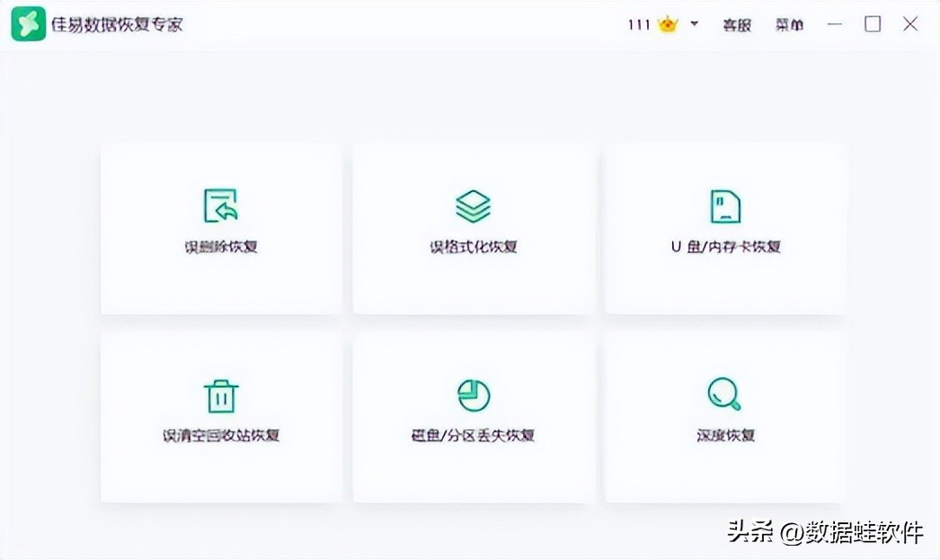940x560 pixels.
Task: Choose the 磁盘/分区丢失恢复 pie icon
Action: click(x=474, y=395)
